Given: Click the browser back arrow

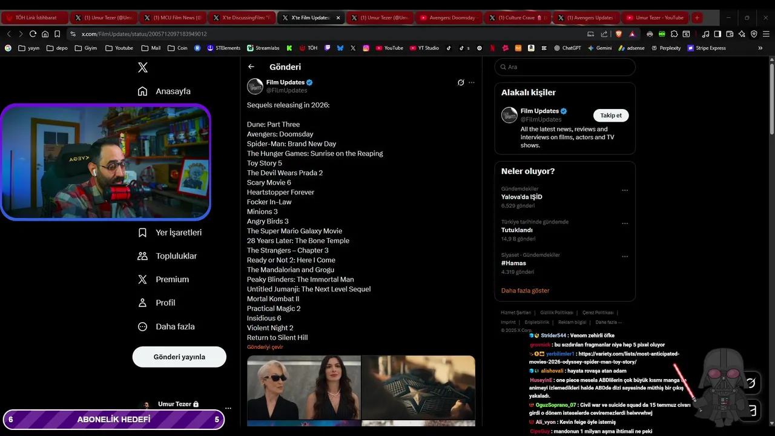Looking at the screenshot, I should click(8, 34).
